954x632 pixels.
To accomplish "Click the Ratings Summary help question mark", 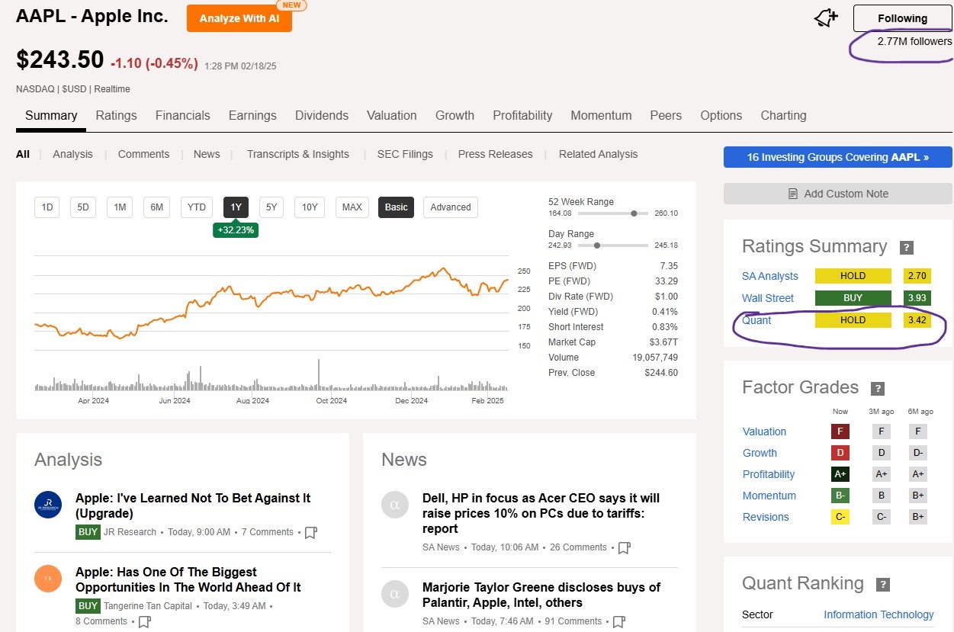I will [x=906, y=247].
